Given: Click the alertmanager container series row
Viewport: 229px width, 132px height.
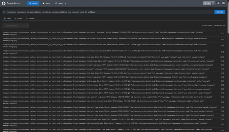Looking at the screenshot, I should point(113,33).
